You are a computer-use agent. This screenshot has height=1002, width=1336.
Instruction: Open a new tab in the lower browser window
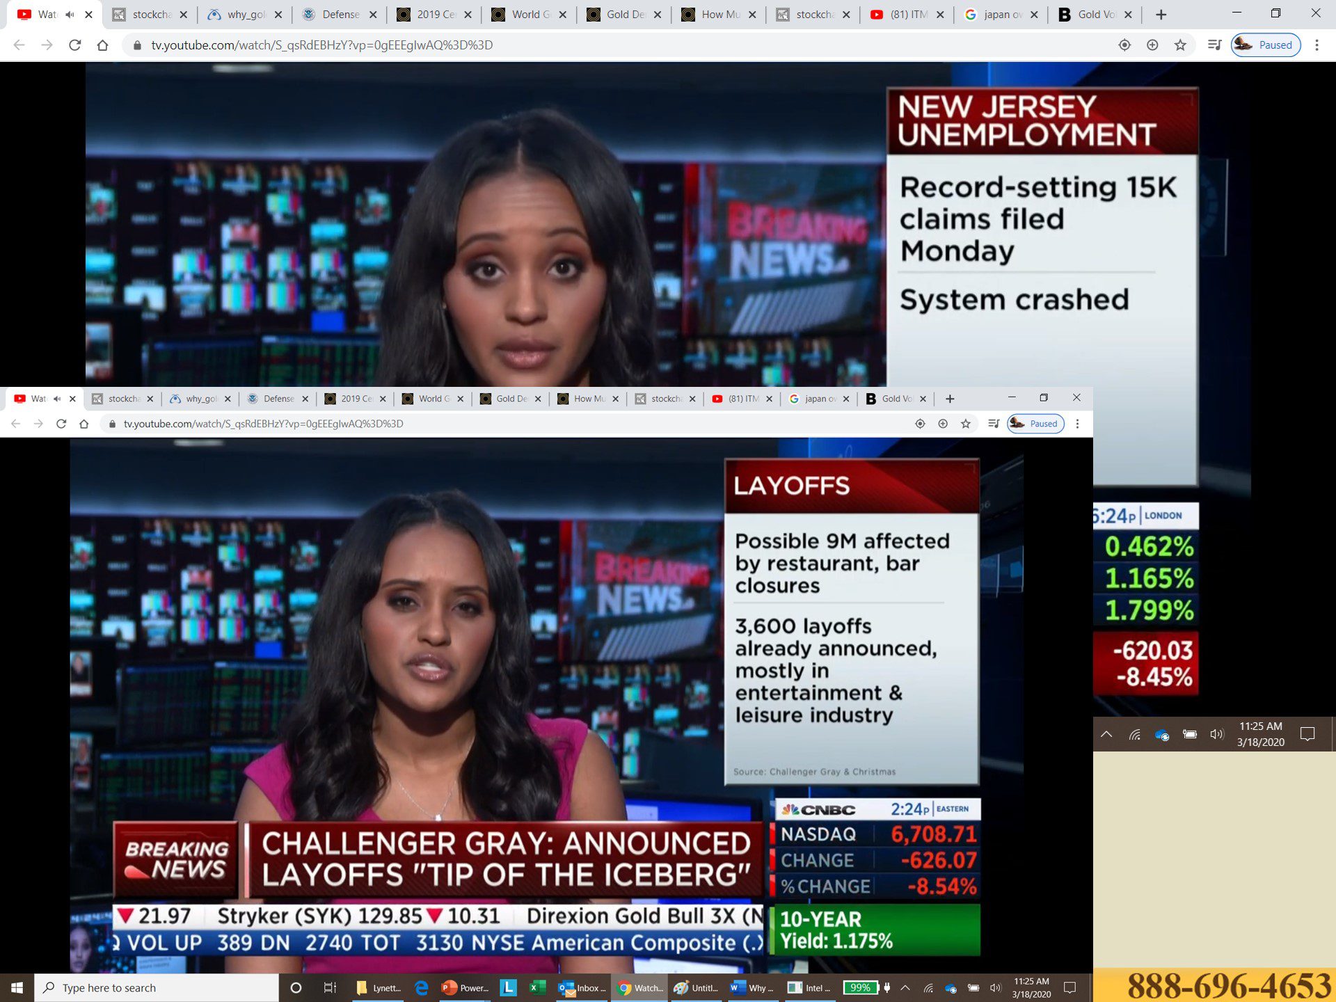[950, 399]
